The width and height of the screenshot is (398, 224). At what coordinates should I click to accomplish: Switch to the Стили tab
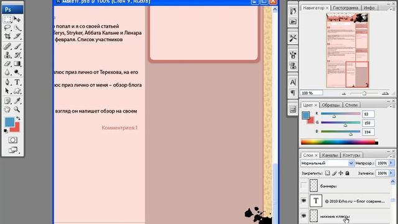[351, 105]
